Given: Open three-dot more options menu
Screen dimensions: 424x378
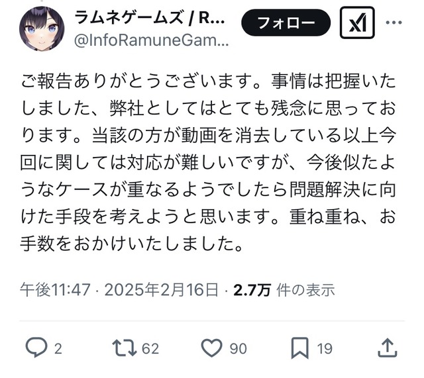Looking at the screenshot, I should [x=394, y=23].
